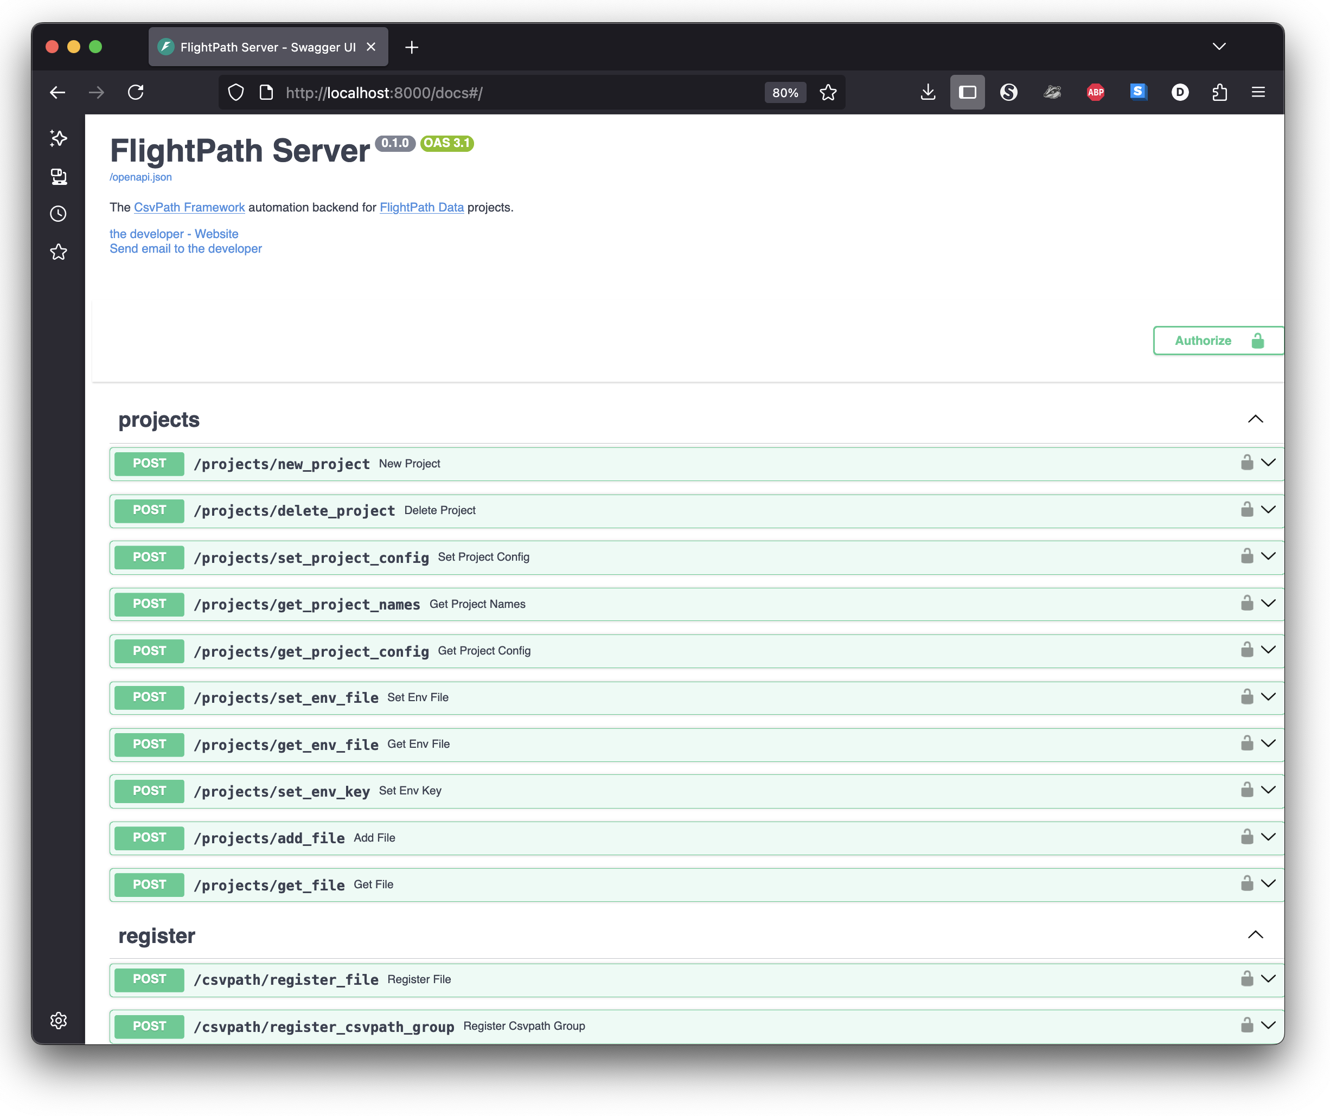Expand the /projects/set_env_key endpoint chevron
Viewport: 1330px width, 1116px height.
1268,790
